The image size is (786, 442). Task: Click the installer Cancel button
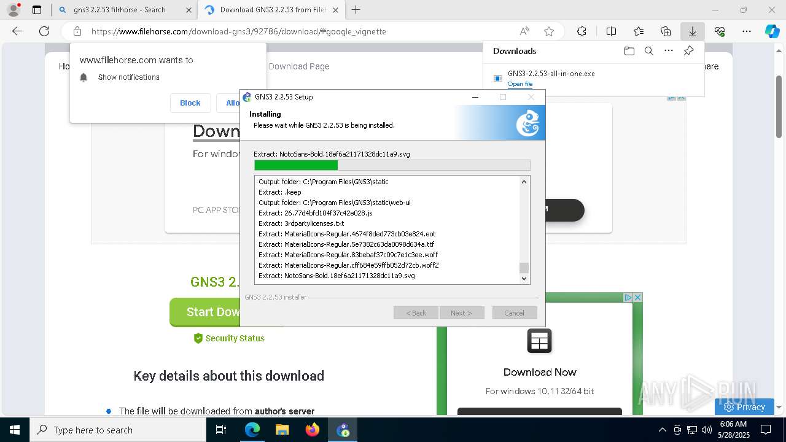pyautogui.click(x=515, y=313)
